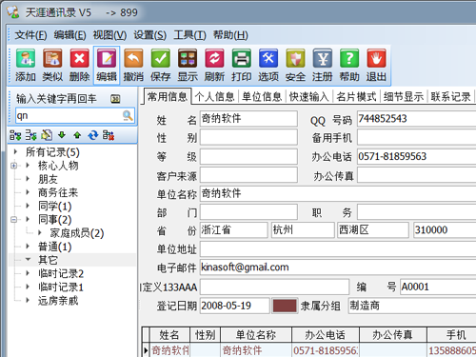Click the delete-group icon with red X
476x357 pixels.
pos(109,135)
